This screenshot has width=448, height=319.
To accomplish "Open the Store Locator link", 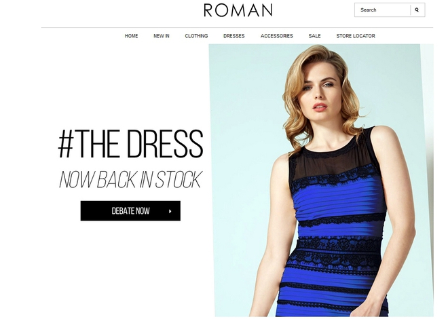I will click(356, 36).
